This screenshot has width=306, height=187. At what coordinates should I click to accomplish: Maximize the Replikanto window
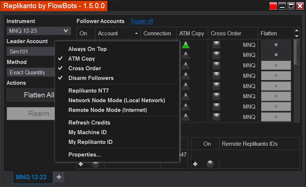click(x=291, y=6)
